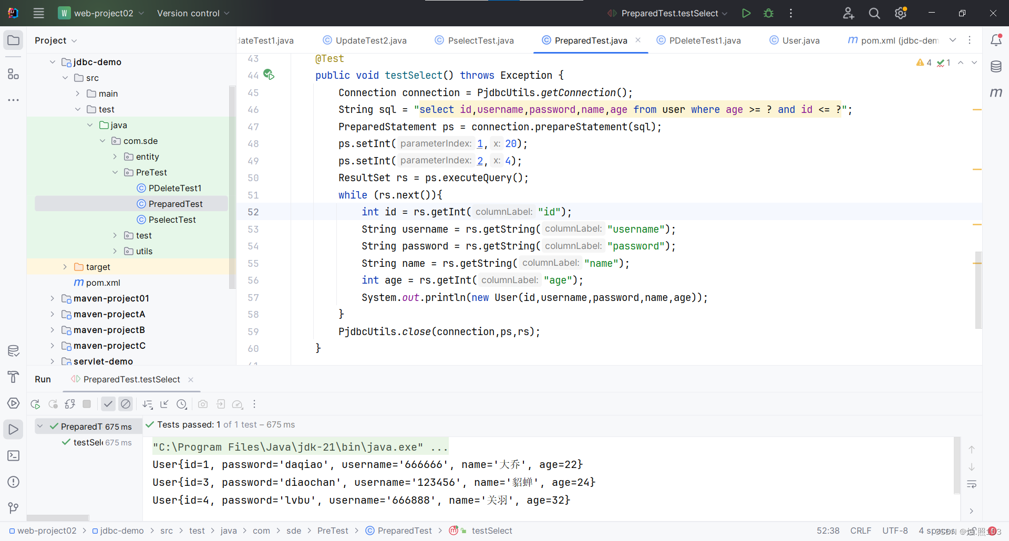Viewport: 1009px width, 541px height.
Task: Switch to pom.xml tab
Action: point(893,40)
